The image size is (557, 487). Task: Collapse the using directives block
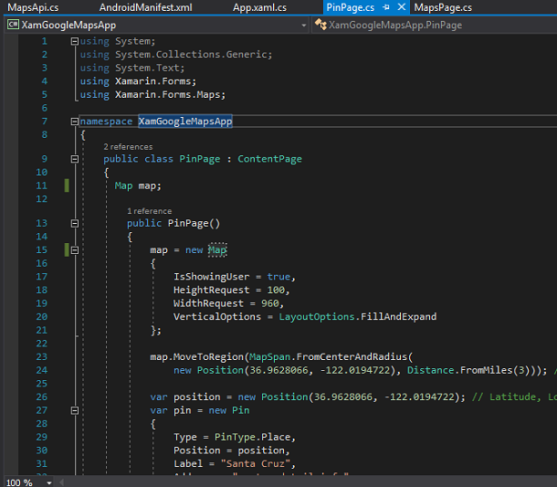click(x=74, y=41)
